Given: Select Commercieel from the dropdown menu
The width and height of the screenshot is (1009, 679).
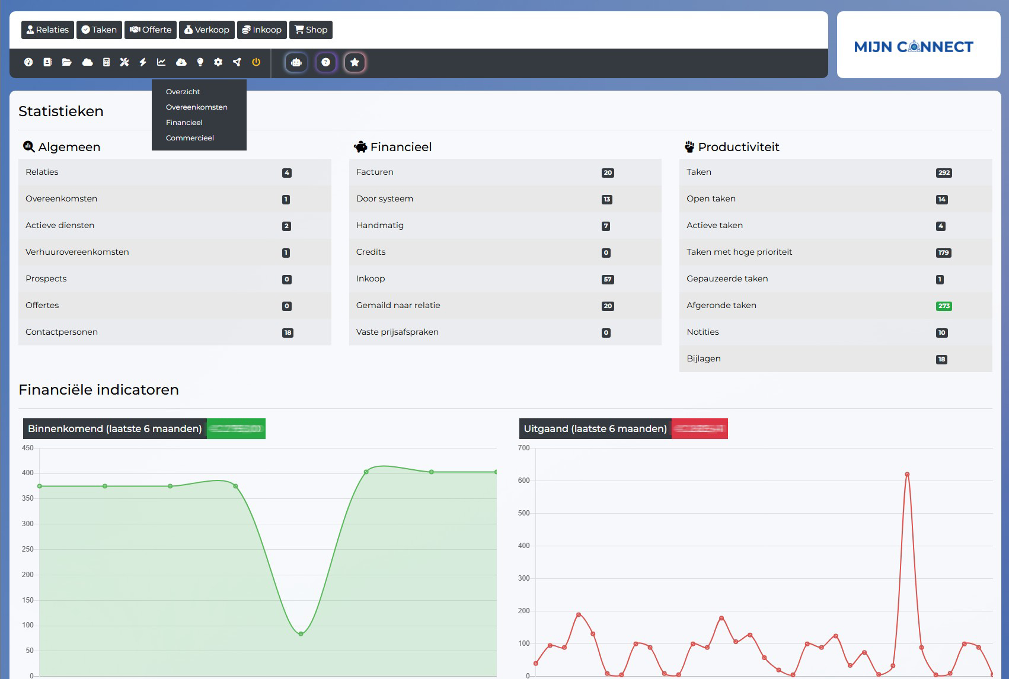Looking at the screenshot, I should point(190,138).
